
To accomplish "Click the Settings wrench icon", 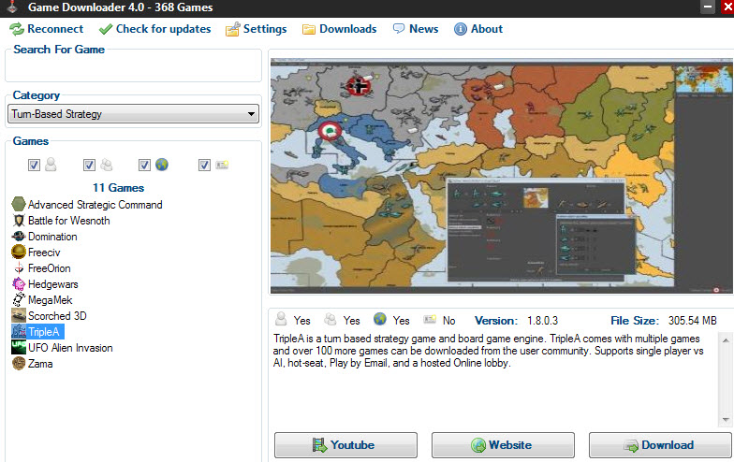I will pyautogui.click(x=232, y=30).
